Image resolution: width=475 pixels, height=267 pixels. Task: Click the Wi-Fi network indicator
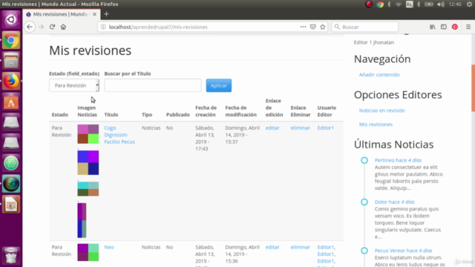[x=399, y=4]
